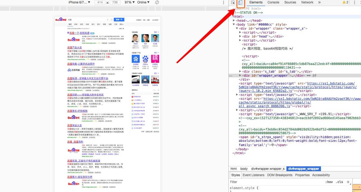Collapse the body element node
The height and width of the screenshot is (192, 361).
click(x=234, y=25)
